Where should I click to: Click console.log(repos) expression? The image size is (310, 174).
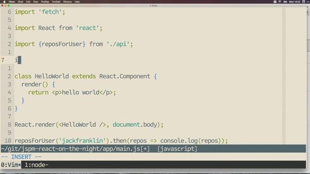[190, 141]
